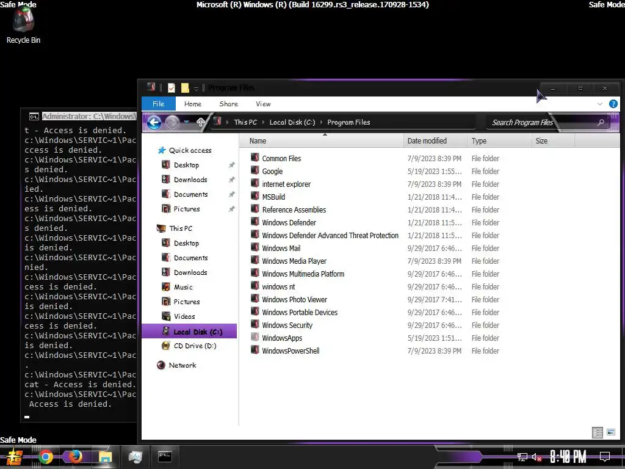This screenshot has height=469, width=625.
Task: Open the File tab
Action: [158, 104]
